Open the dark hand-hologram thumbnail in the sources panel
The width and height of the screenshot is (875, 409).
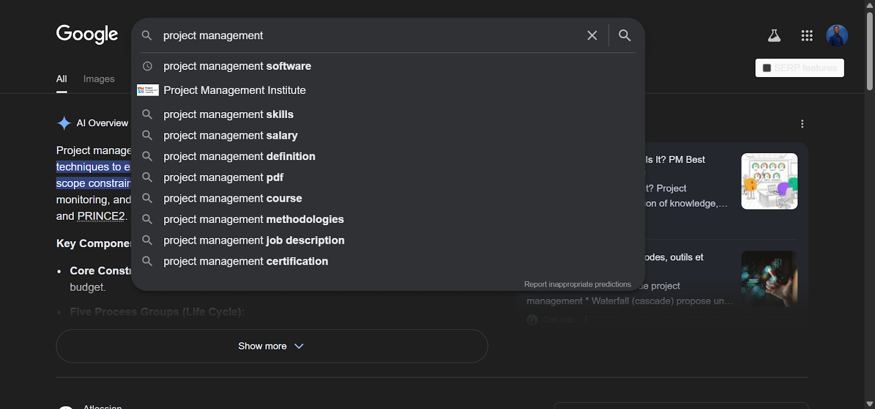point(769,279)
